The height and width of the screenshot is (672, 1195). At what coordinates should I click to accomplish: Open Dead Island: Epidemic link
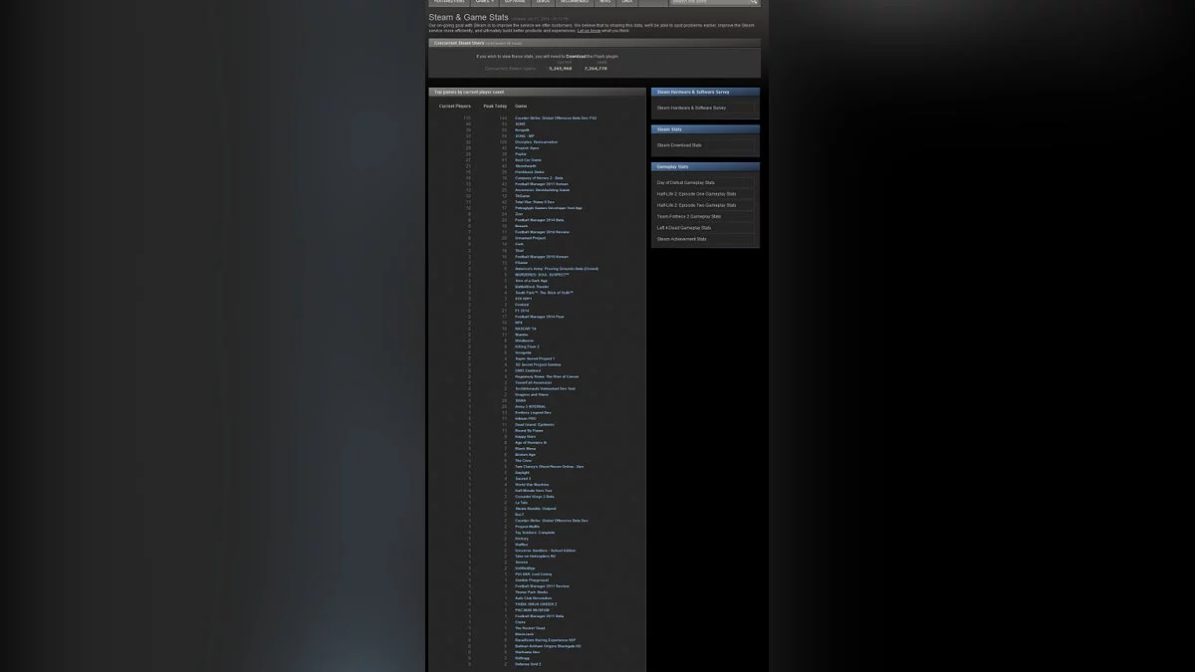534,424
